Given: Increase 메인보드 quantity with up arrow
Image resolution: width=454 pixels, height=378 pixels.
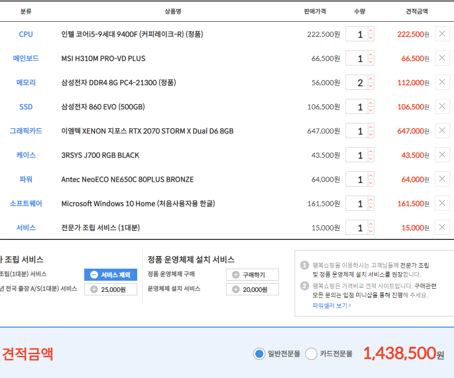Looking at the screenshot, I should coord(371,54).
